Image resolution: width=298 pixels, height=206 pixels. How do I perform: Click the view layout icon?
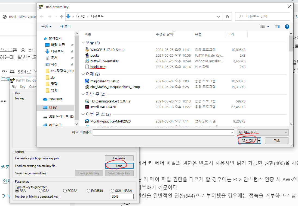click(262, 27)
